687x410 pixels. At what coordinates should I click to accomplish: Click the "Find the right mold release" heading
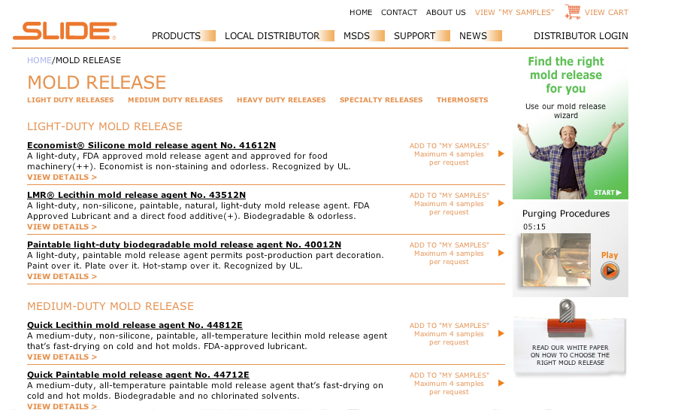[x=566, y=75]
